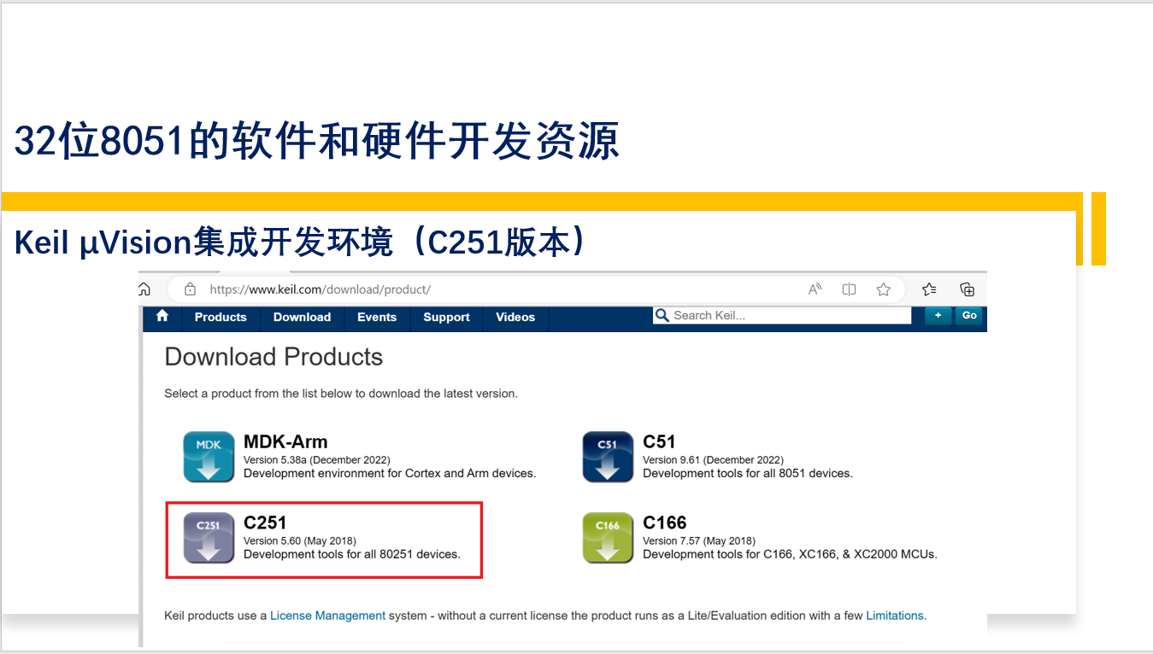Click text 'Version 5.38a (December 2022)'
Image resolution: width=1153 pixels, height=654 pixels.
tap(317, 459)
